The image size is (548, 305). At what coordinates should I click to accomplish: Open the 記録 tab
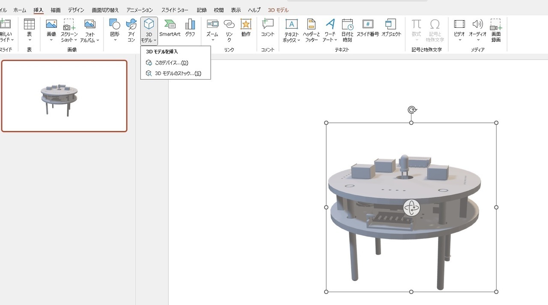[x=202, y=10]
